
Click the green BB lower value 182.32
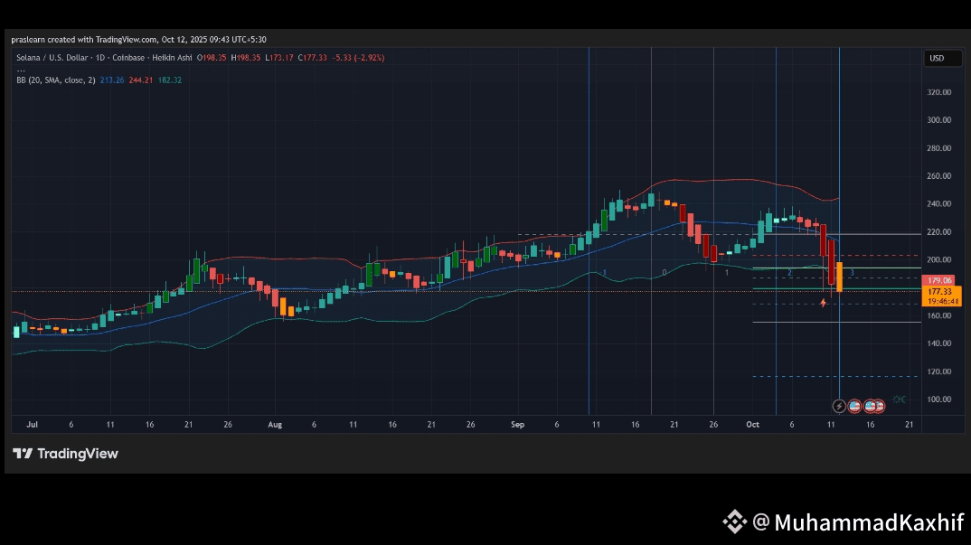[170, 80]
